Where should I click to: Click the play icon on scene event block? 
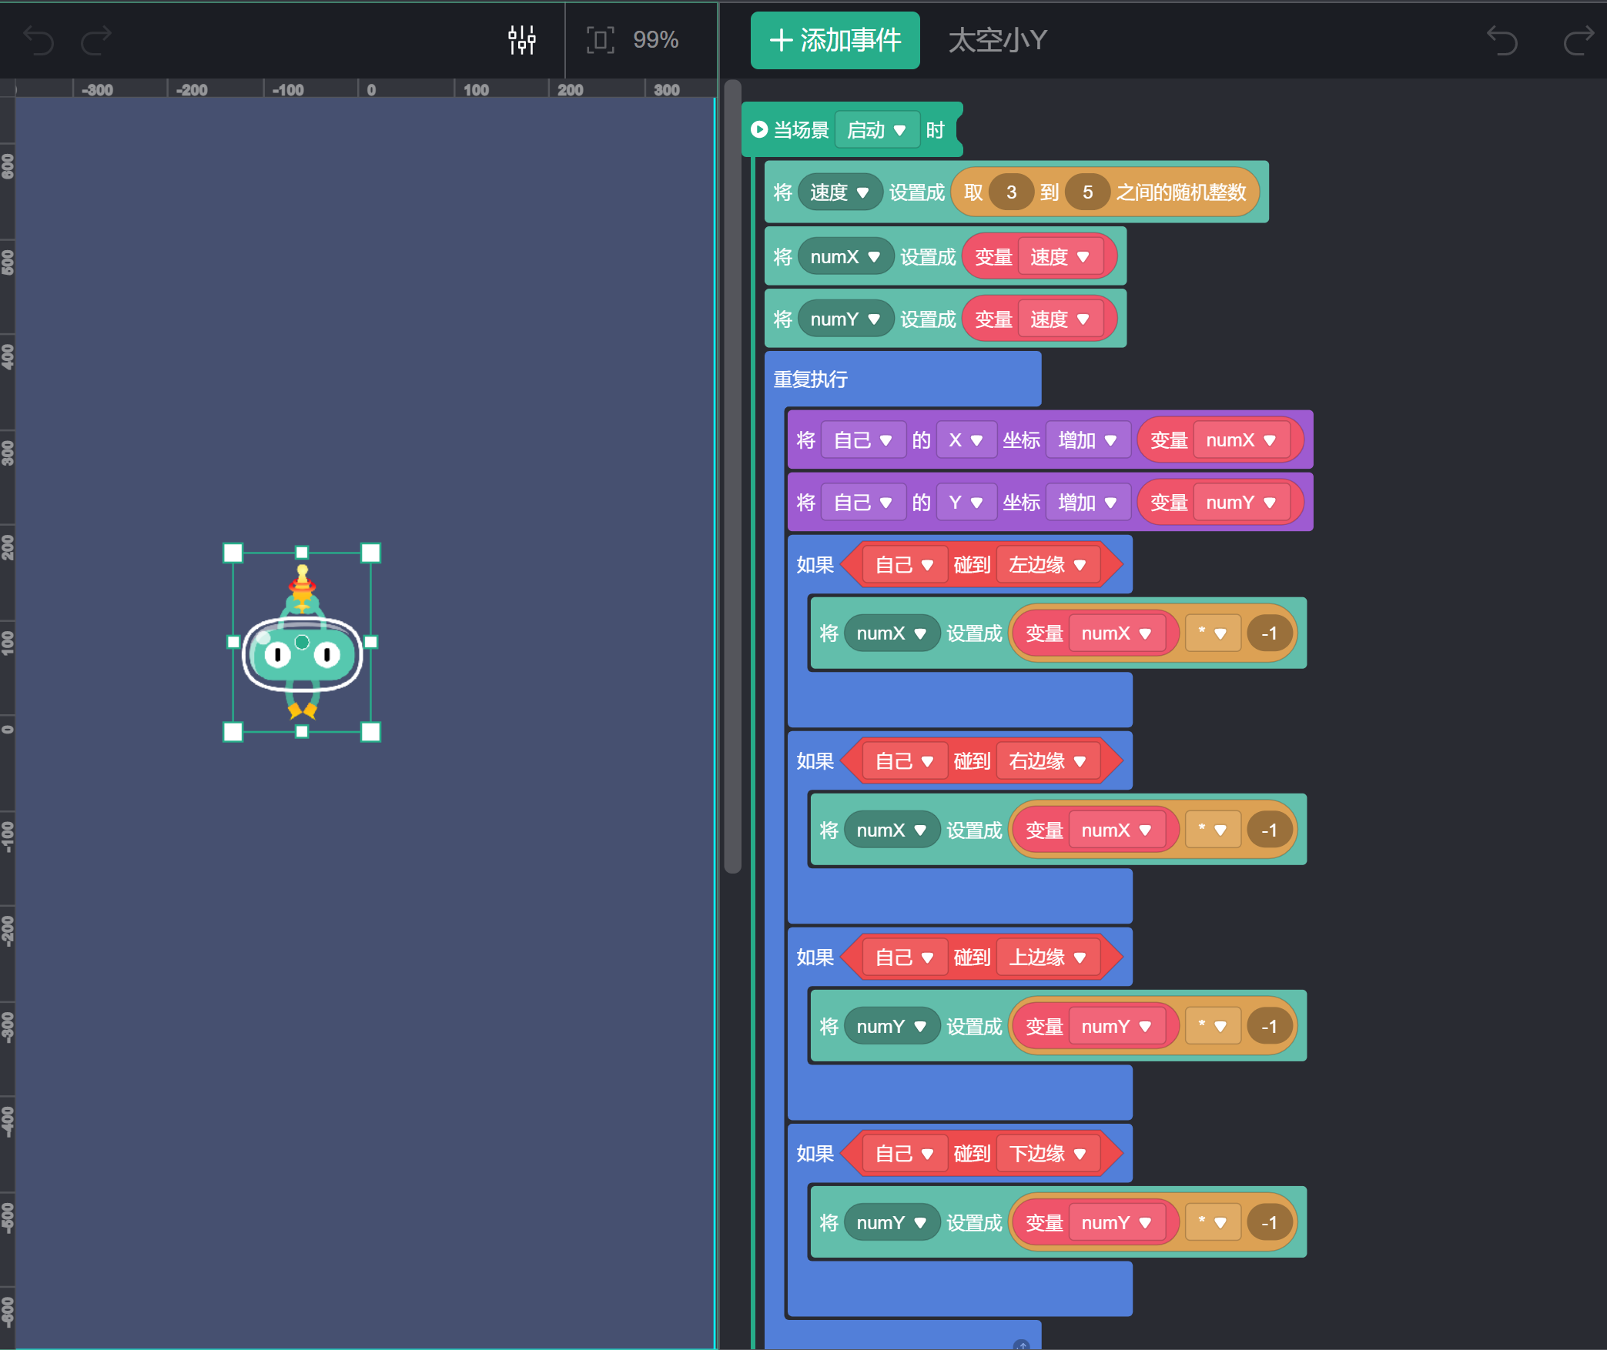pos(759,129)
